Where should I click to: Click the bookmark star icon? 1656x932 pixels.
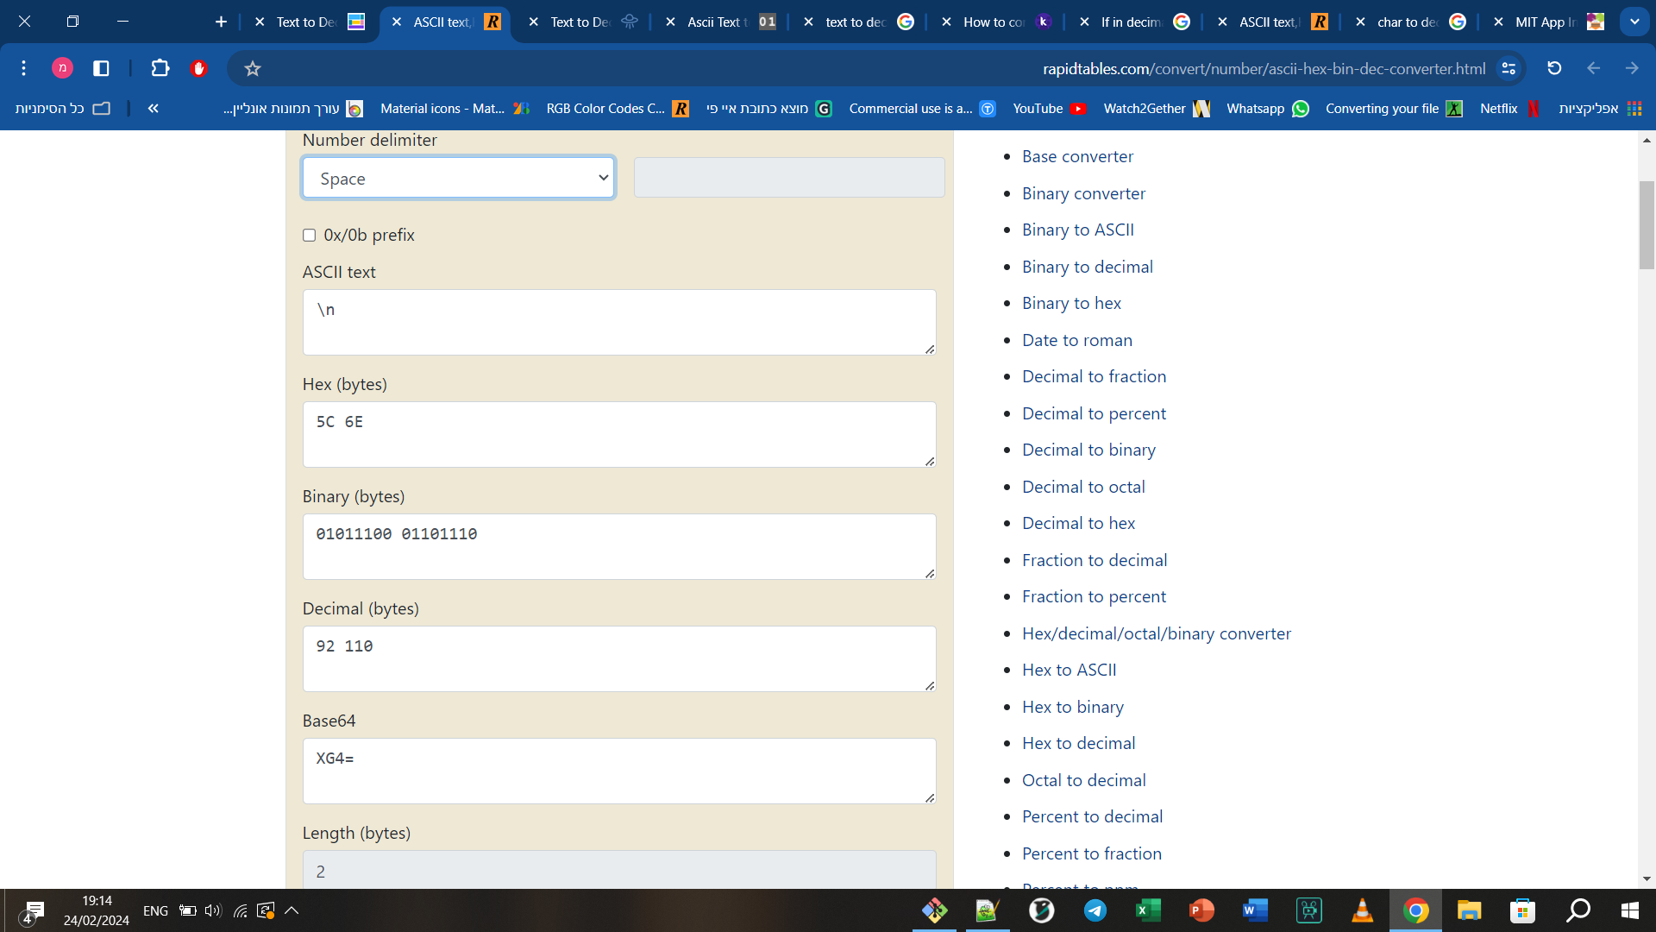click(x=252, y=68)
